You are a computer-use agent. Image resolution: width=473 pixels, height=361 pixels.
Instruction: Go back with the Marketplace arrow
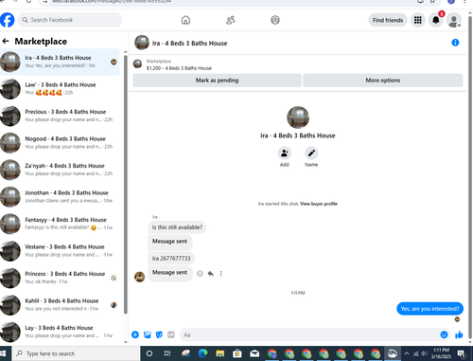tap(6, 41)
